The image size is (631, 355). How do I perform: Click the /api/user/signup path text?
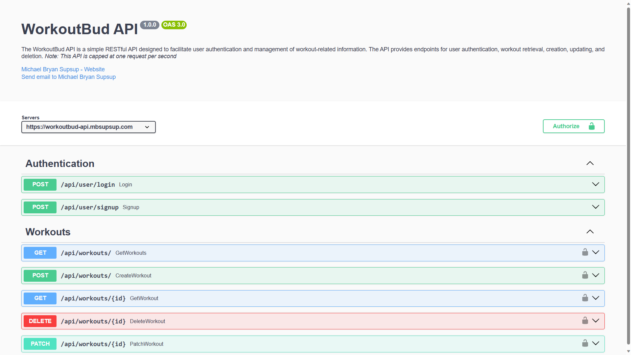pyautogui.click(x=89, y=207)
